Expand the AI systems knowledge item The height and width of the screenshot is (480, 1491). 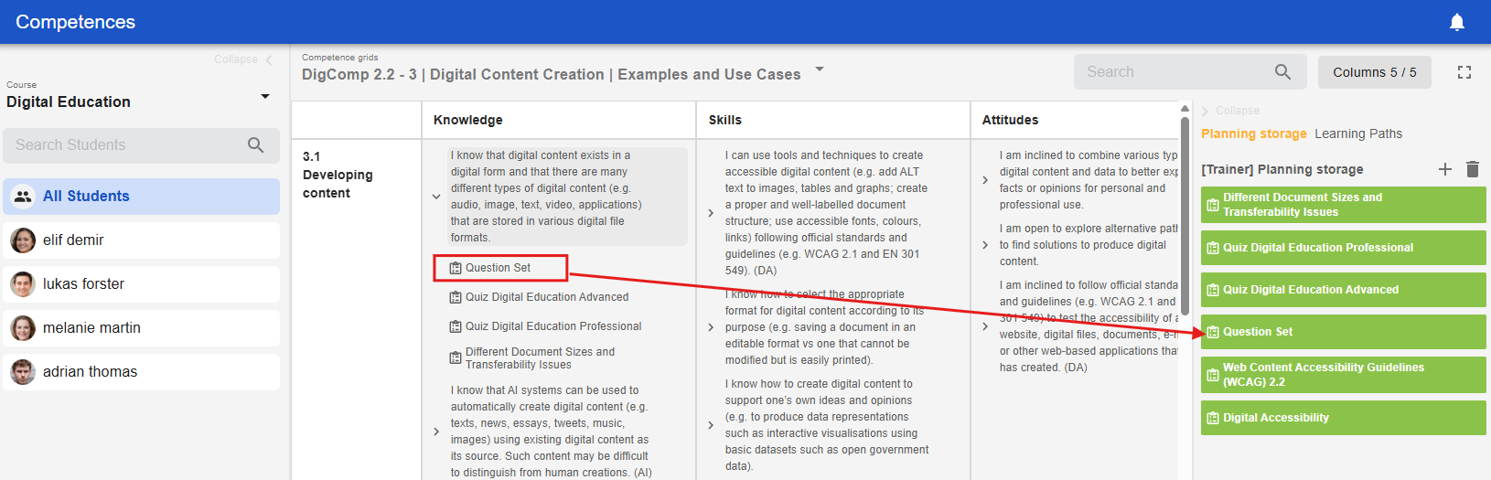[436, 432]
